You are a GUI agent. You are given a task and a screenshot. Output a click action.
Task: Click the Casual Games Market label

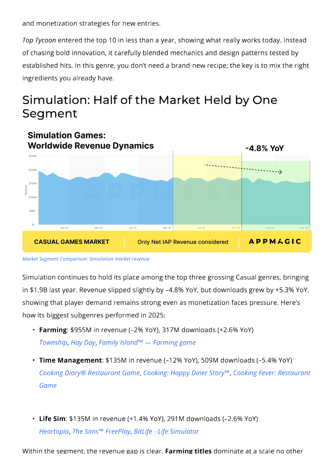coord(72,242)
